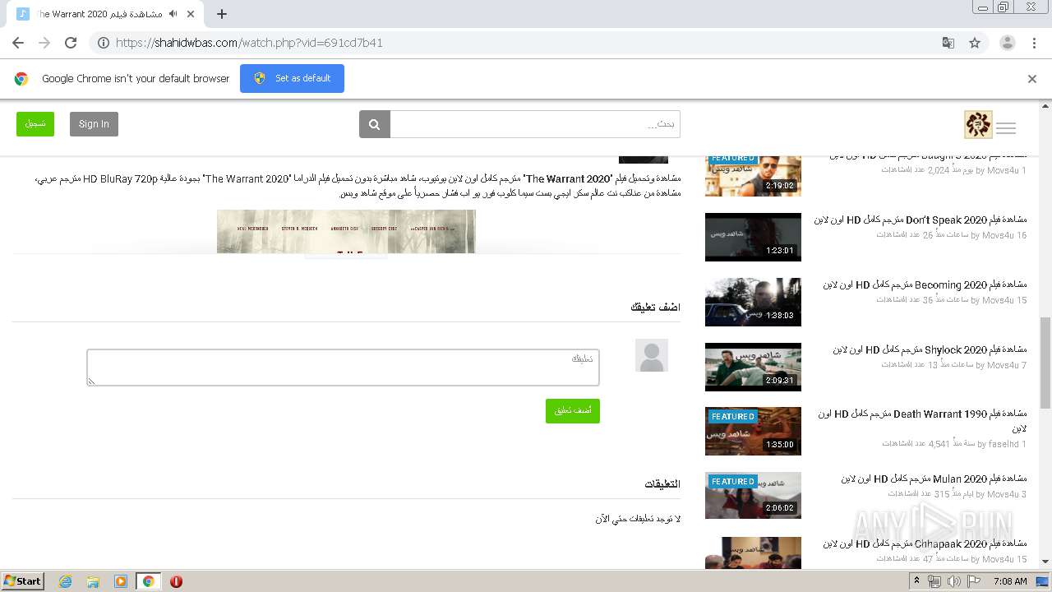Screen dimensions: 1052x592
Task: Click the taskbar clock 7:08 AM
Action: pos(1009,581)
